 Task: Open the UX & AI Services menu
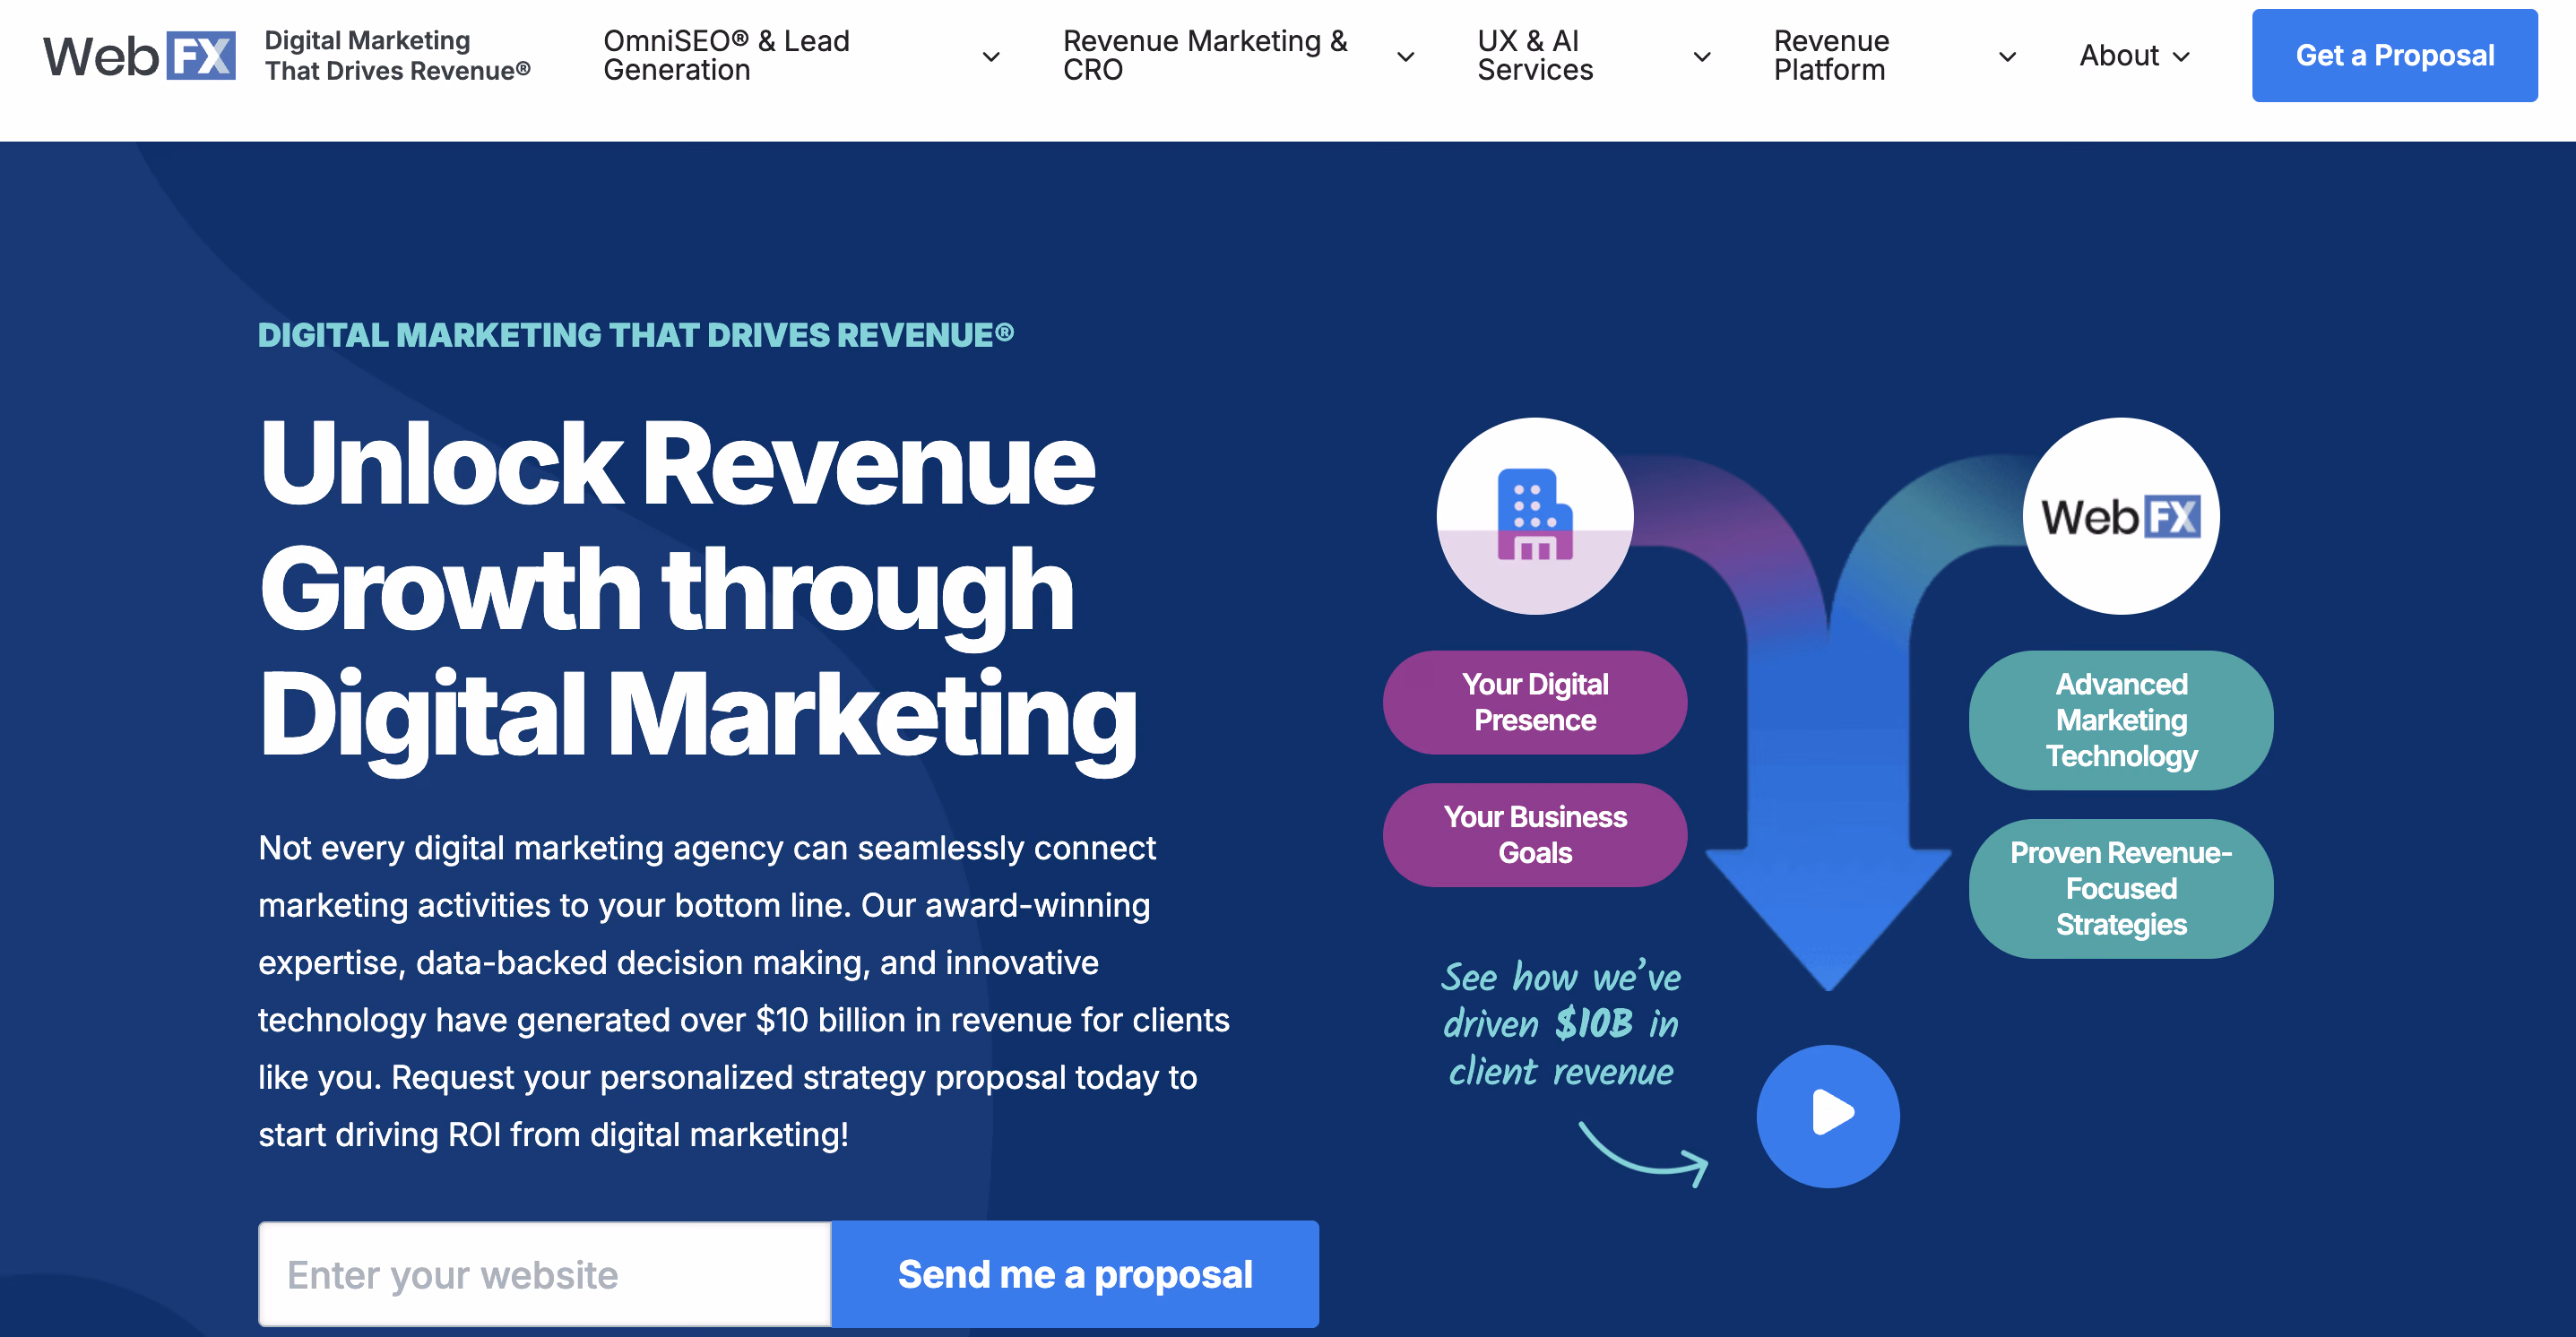pos(1535,55)
